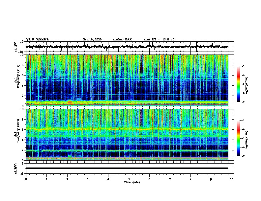Click the ch.3 flat black trace line

[127, 168]
